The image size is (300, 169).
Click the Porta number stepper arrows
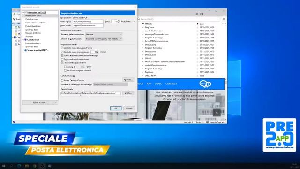click(119, 22)
